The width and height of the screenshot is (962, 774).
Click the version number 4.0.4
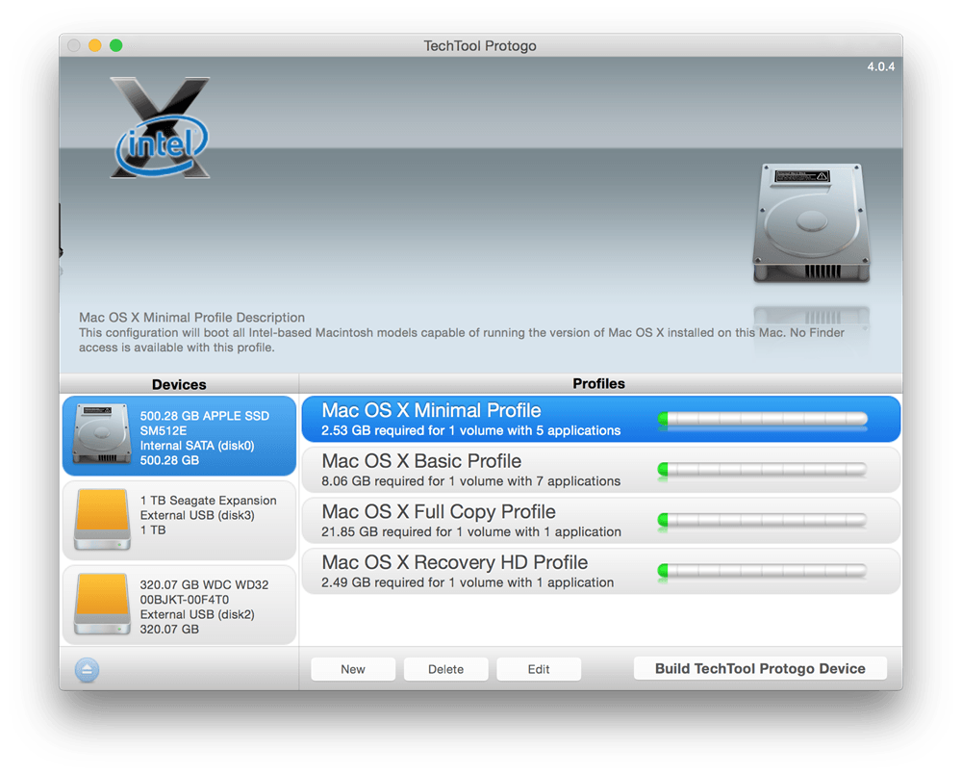880,66
